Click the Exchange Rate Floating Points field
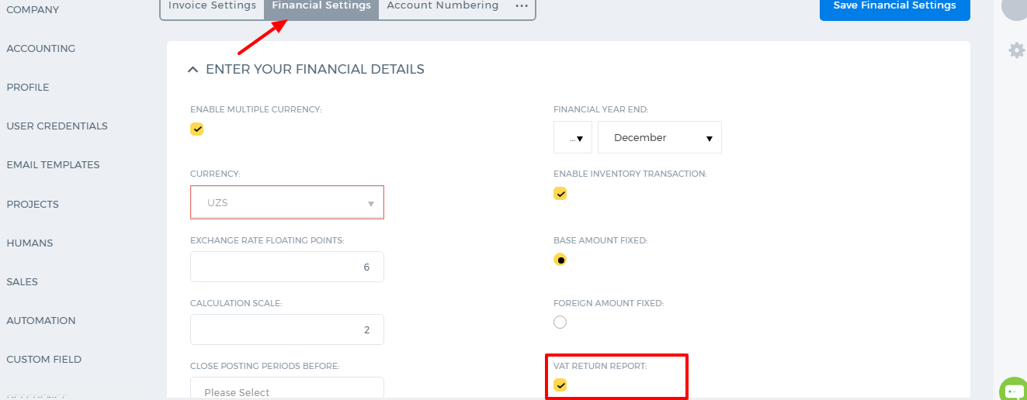This screenshot has height=400, width=1027. [287, 267]
